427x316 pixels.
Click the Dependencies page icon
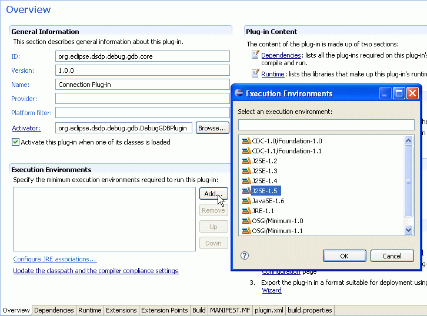[255, 55]
